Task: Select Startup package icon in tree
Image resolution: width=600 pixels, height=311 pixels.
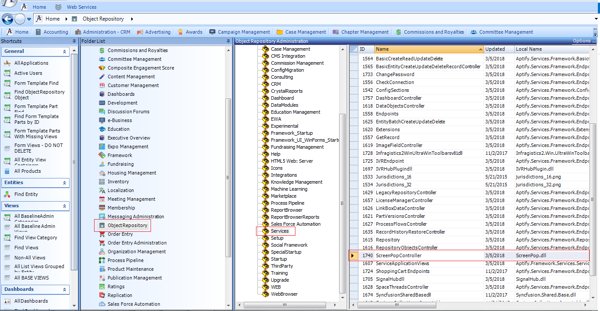Action: coord(266,259)
